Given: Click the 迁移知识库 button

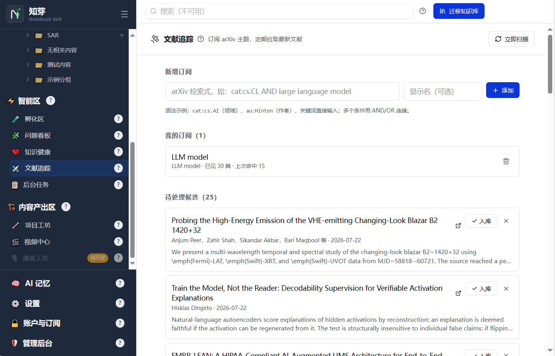Looking at the screenshot, I should click(x=459, y=11).
